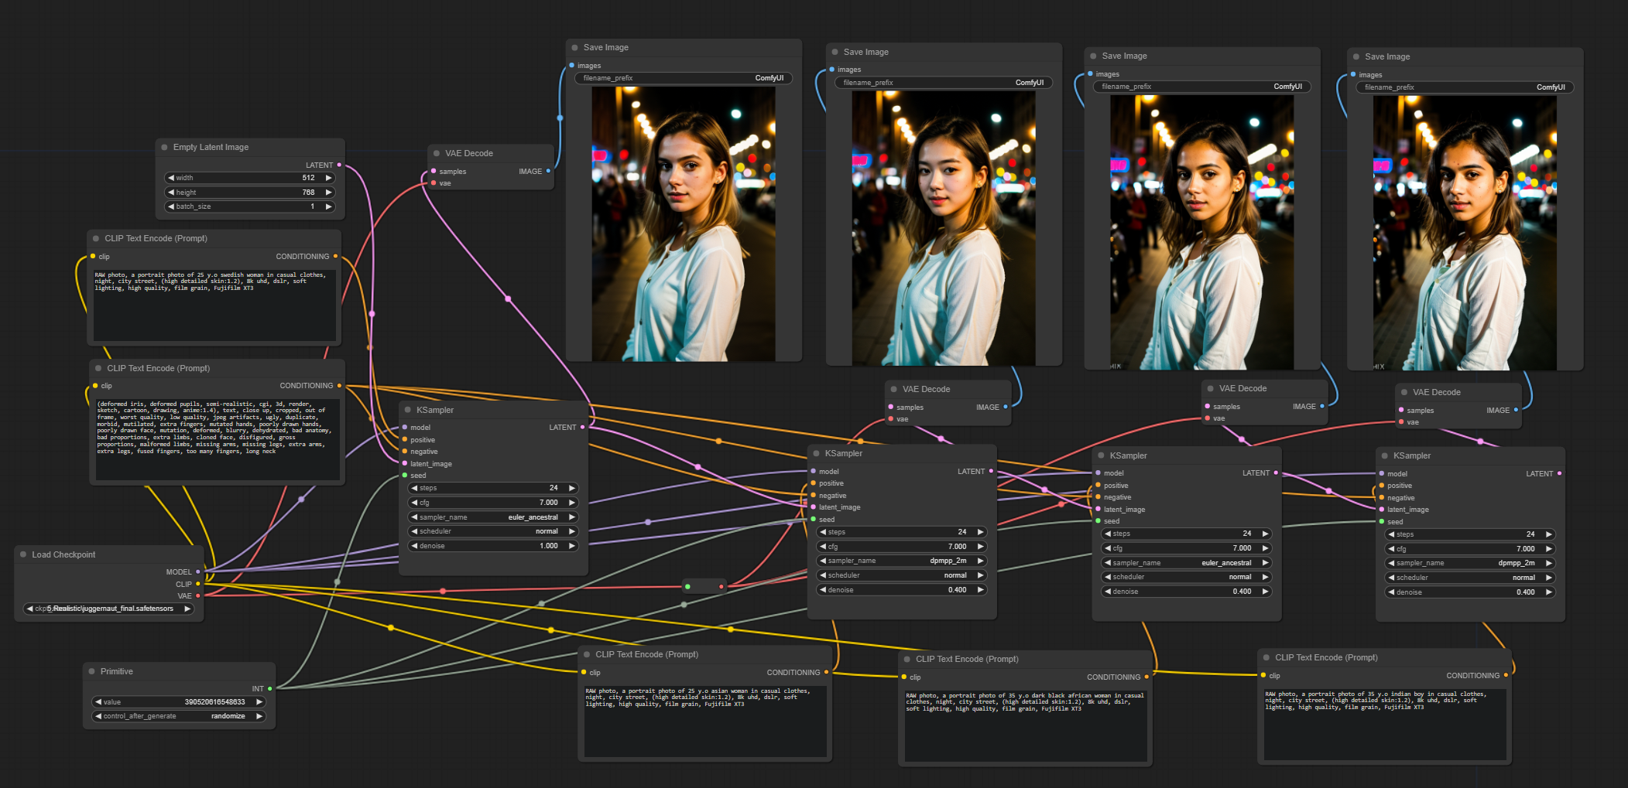Toggle collapse on the indian boy prompt node
Image resolution: width=1628 pixels, height=788 pixels.
[1265, 657]
